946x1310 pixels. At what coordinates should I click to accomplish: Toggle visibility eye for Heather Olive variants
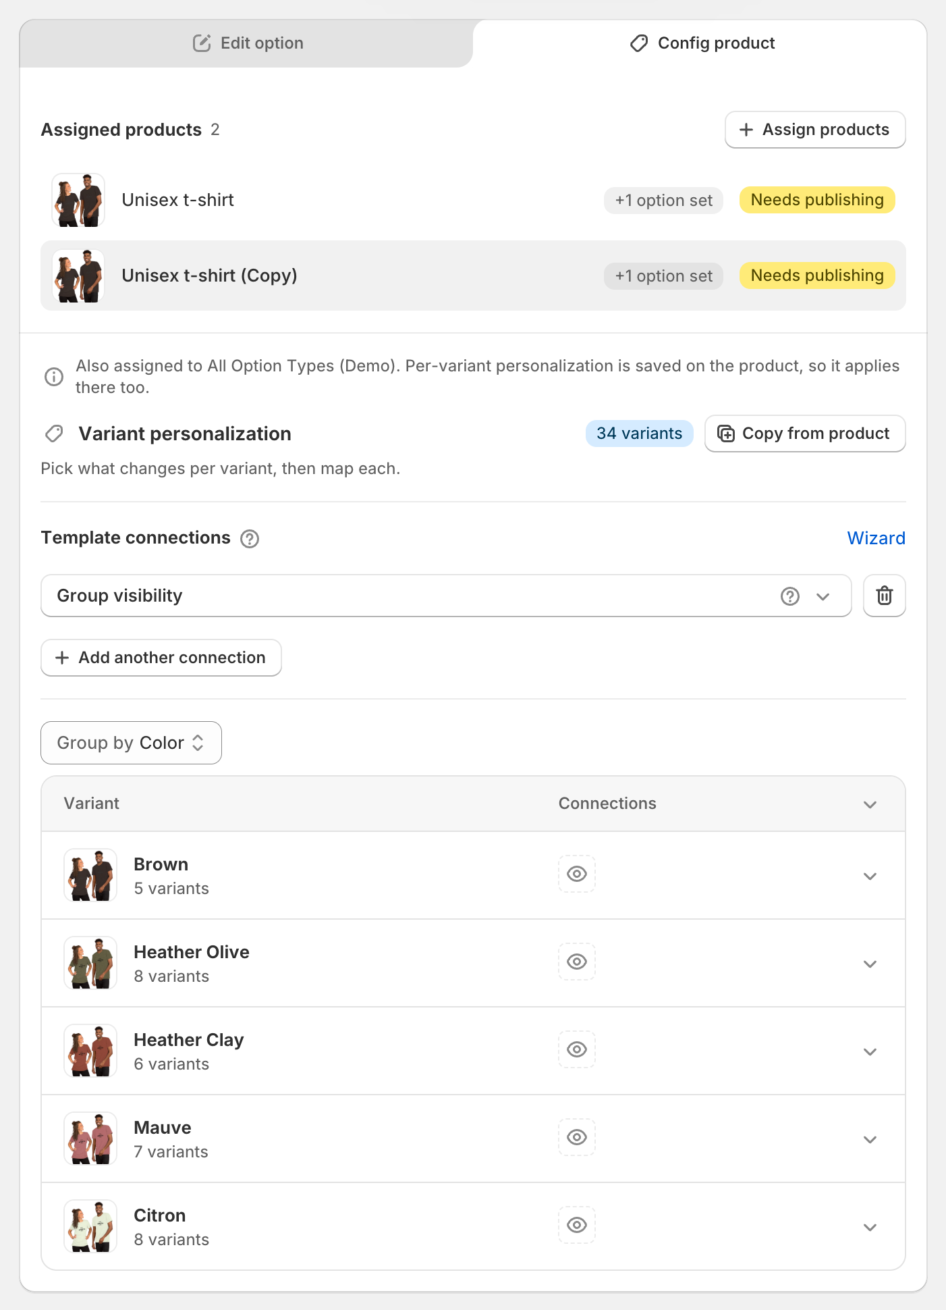point(577,962)
